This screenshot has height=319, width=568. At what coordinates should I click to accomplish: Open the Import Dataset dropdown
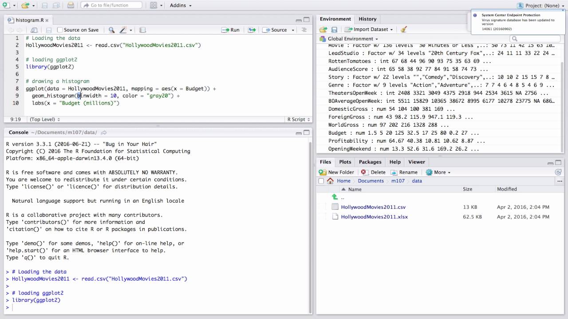[369, 30]
